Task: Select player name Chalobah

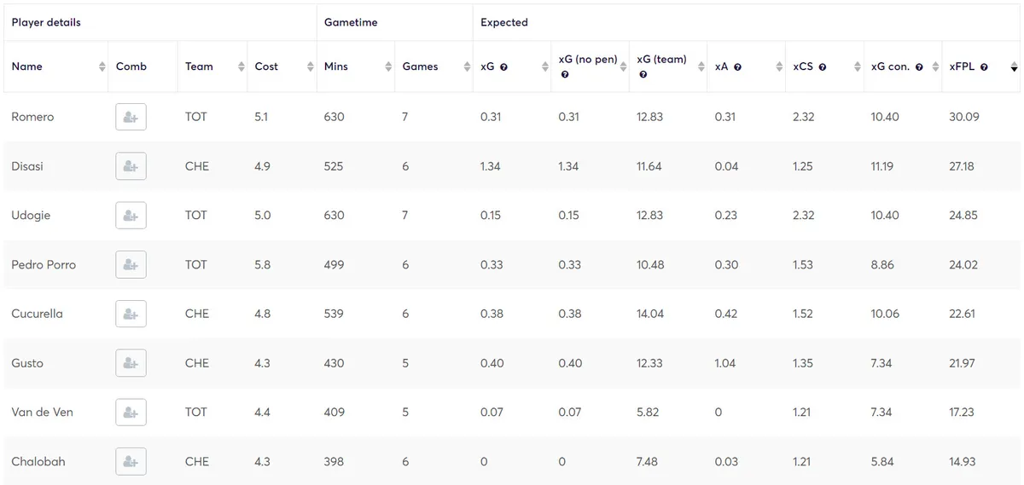Action: click(x=38, y=461)
